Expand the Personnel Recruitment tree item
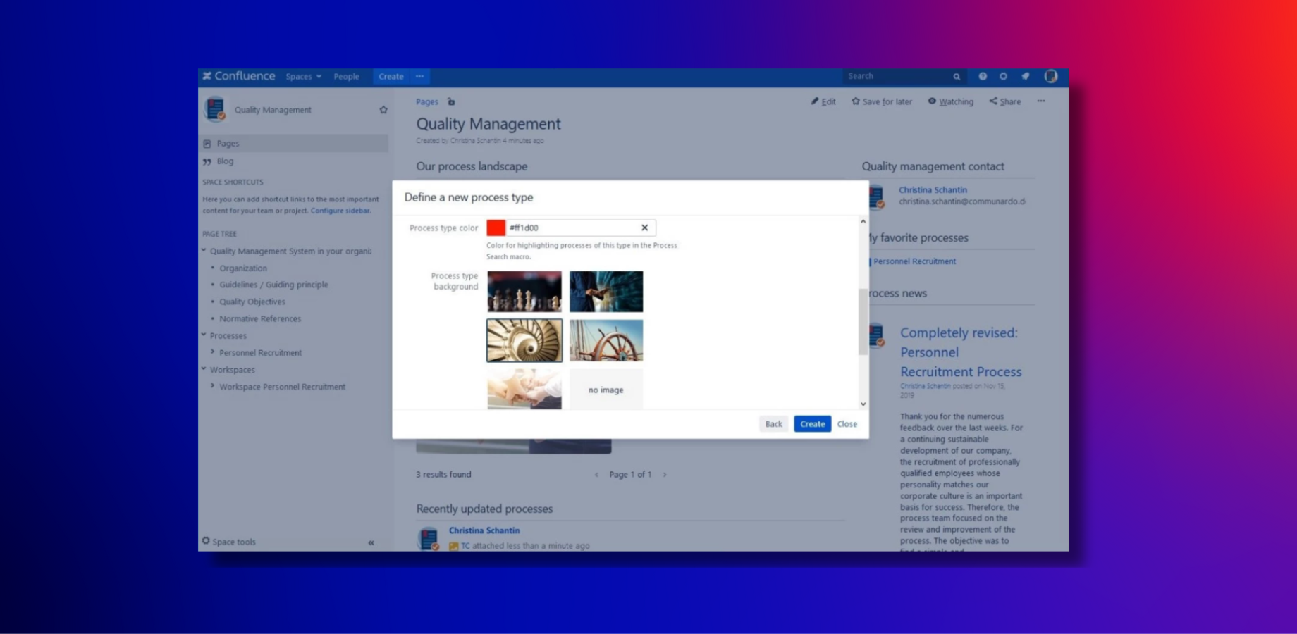The height and width of the screenshot is (634, 1297). (213, 352)
